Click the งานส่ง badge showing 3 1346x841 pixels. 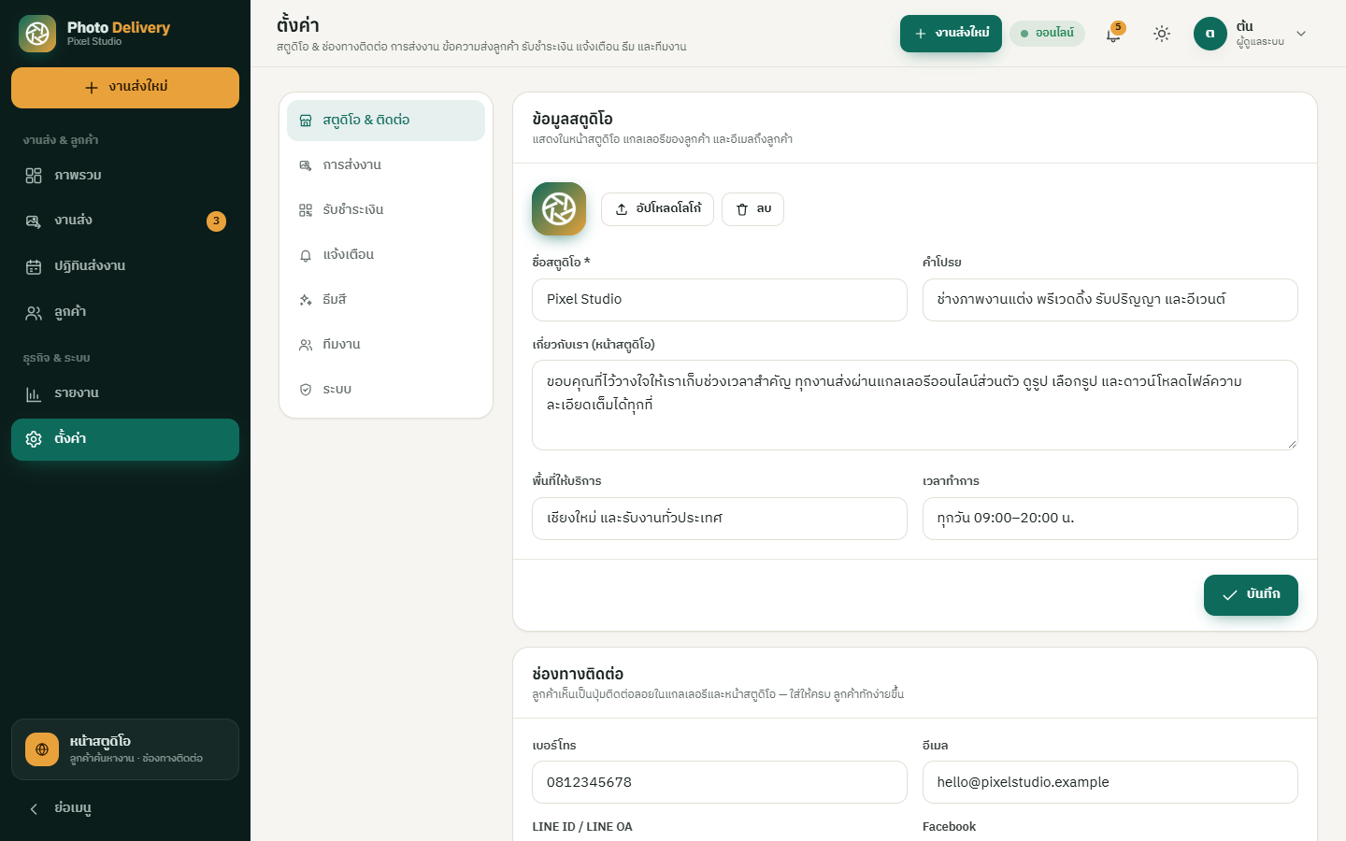click(216, 221)
